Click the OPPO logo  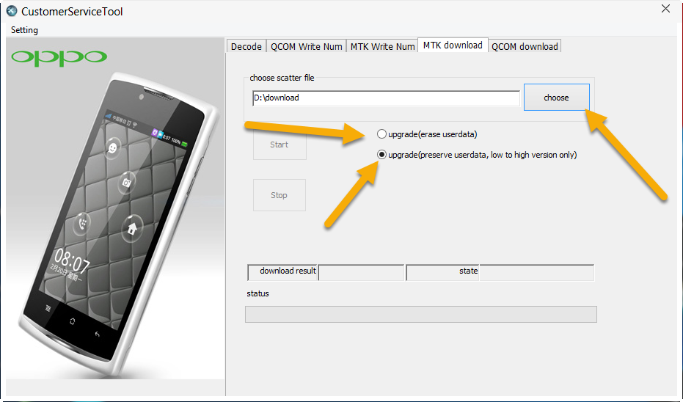(59, 57)
